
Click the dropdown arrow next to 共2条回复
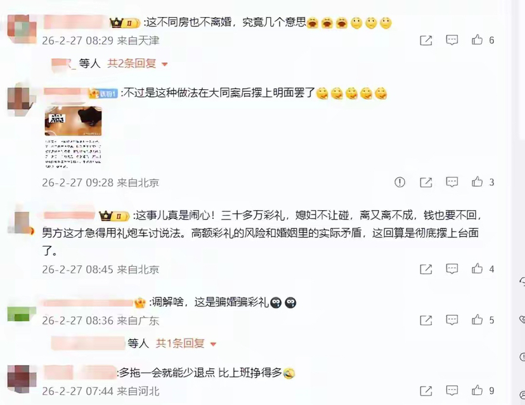tap(165, 64)
